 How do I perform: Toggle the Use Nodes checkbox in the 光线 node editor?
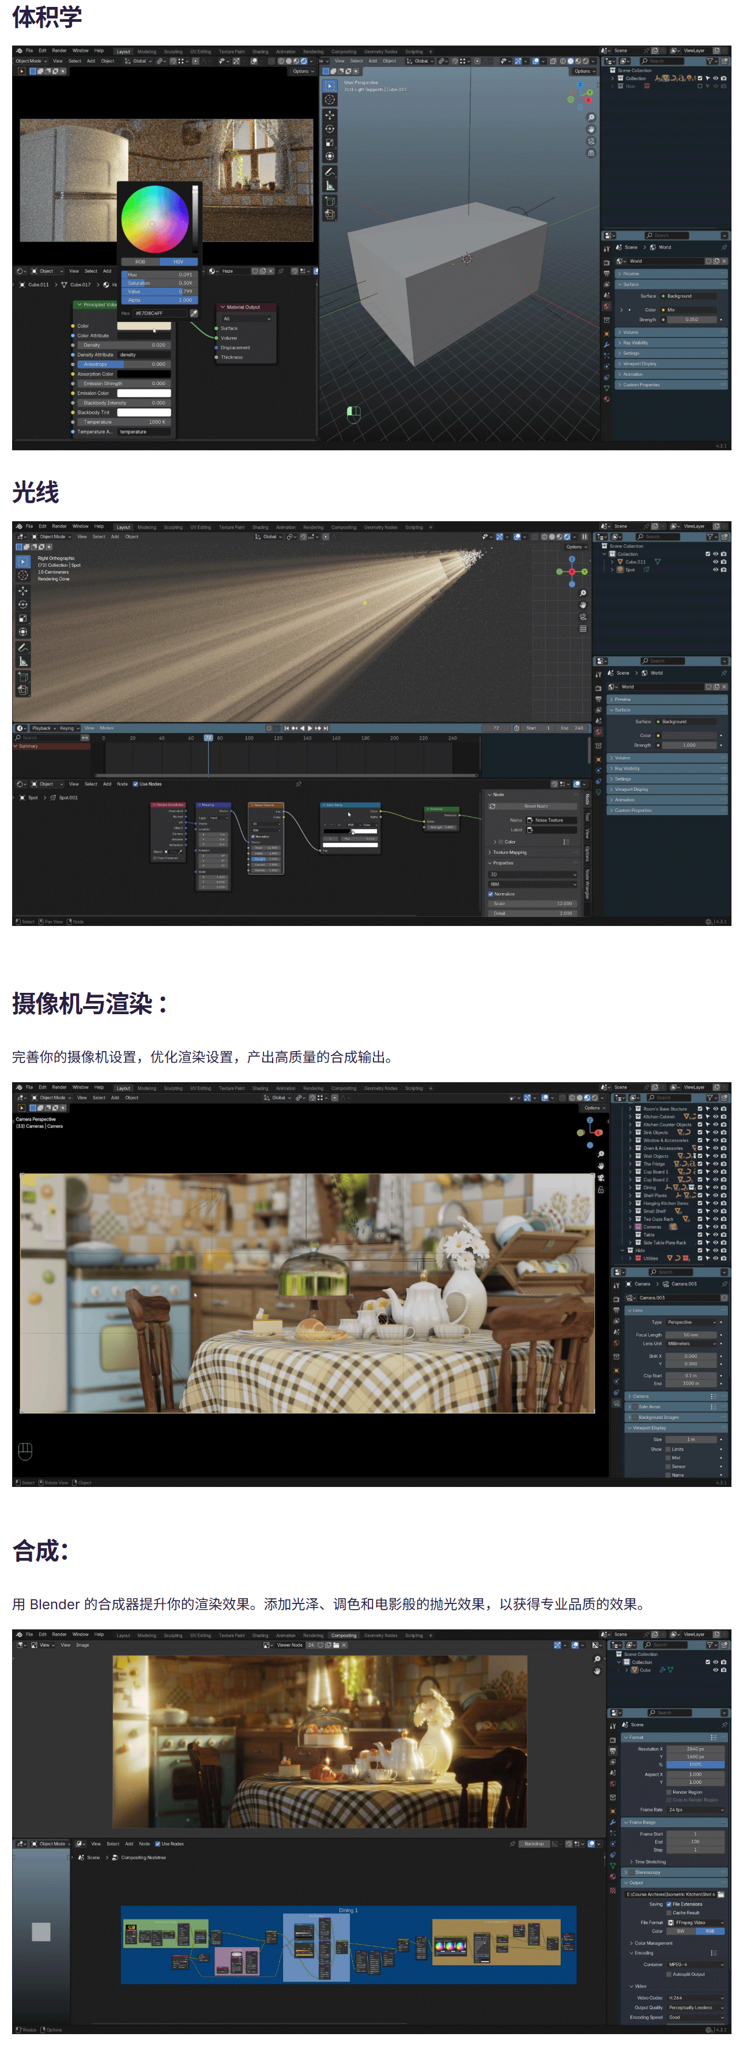135,784
